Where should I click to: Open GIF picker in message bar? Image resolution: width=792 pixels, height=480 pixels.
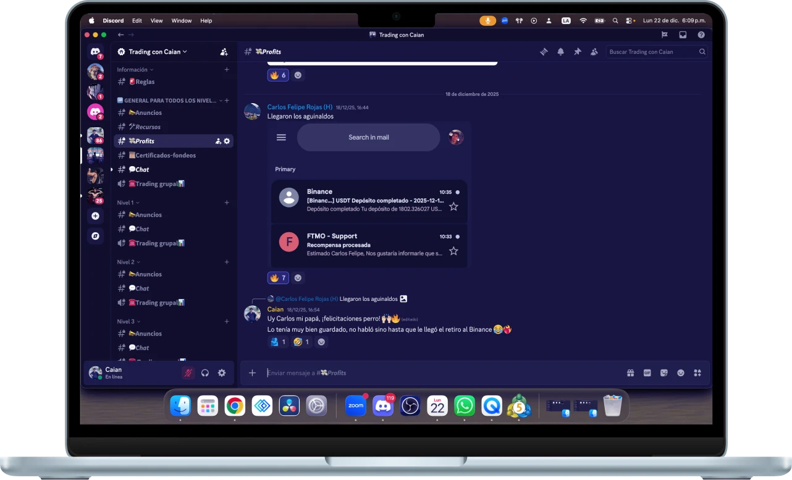point(647,373)
